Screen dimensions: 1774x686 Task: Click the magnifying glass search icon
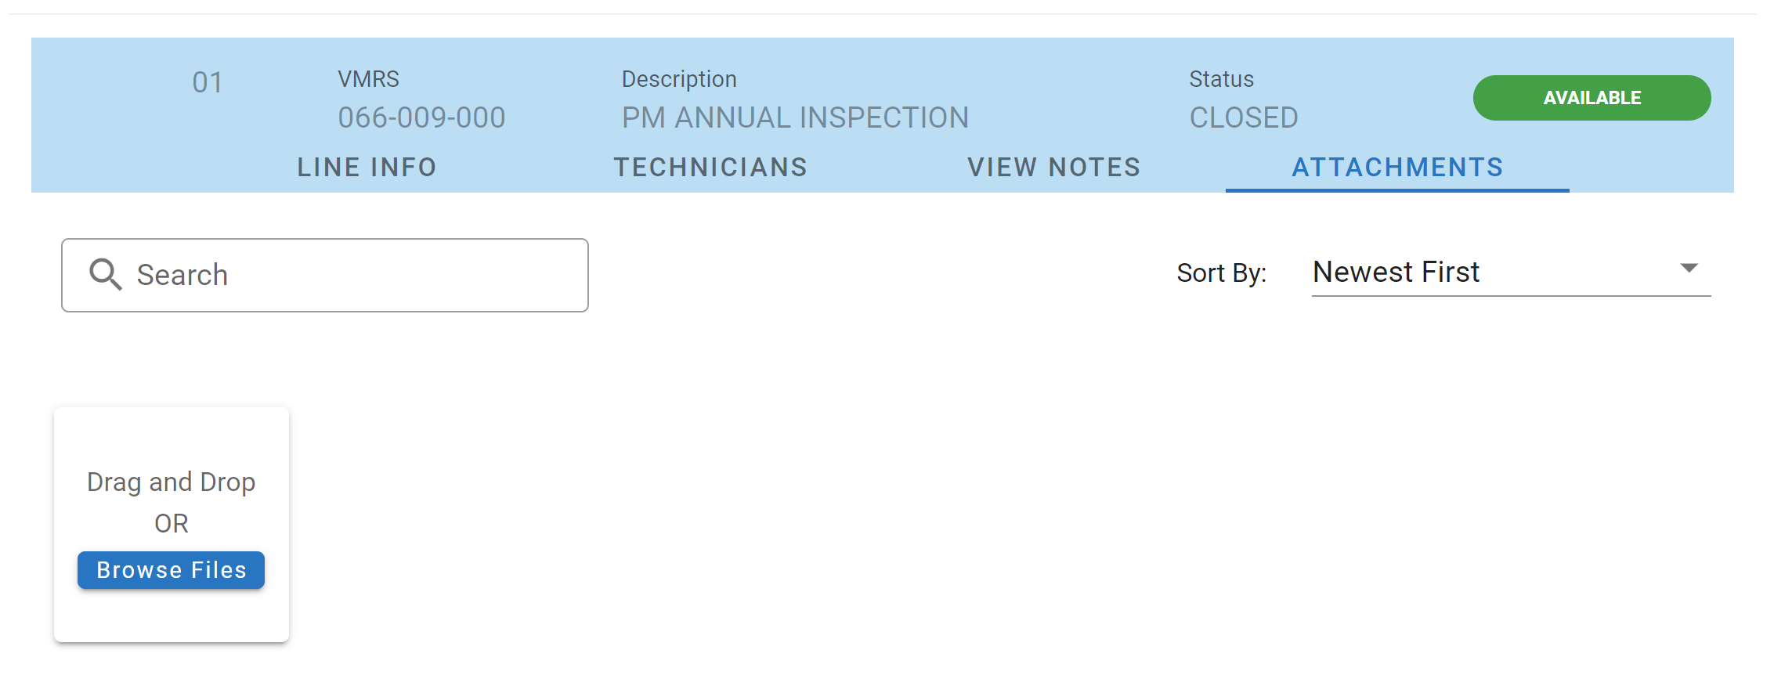[105, 275]
